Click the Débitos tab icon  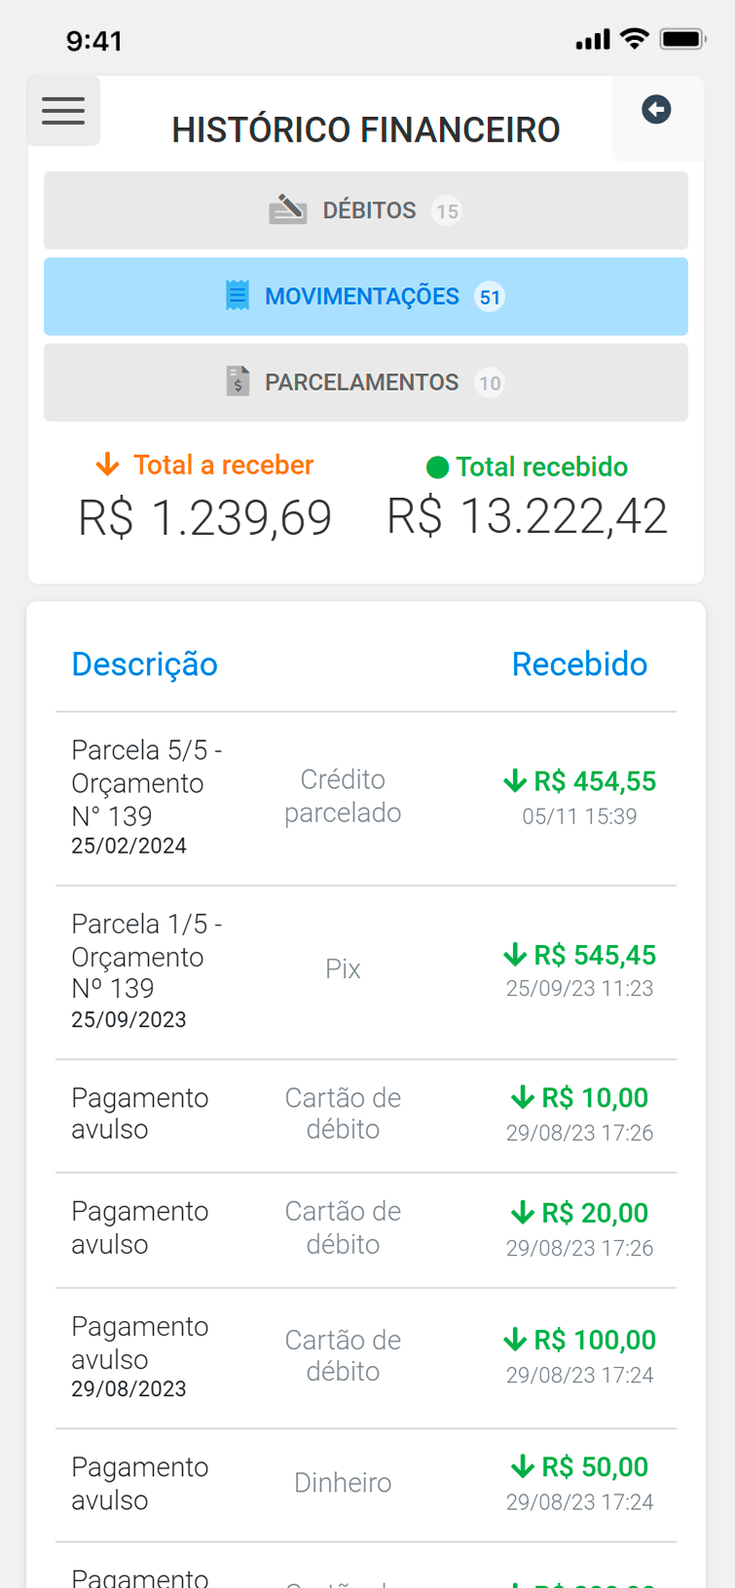tap(287, 209)
